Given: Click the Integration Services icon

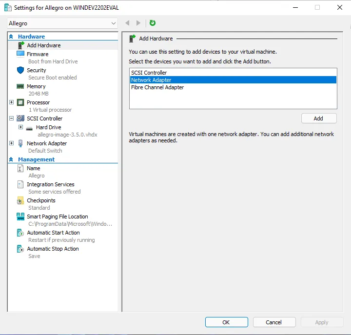Looking at the screenshot, I should tap(20, 184).
